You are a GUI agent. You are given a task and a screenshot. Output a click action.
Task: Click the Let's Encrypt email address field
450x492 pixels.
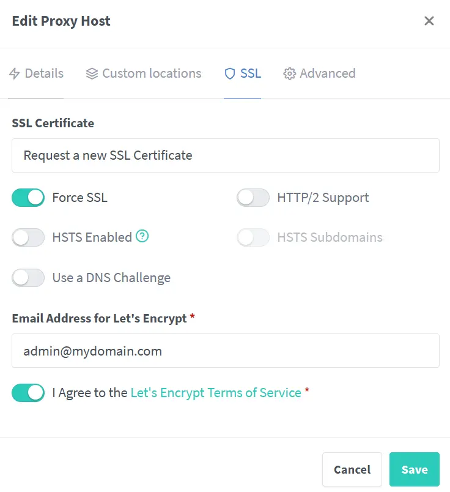pyautogui.click(x=225, y=351)
